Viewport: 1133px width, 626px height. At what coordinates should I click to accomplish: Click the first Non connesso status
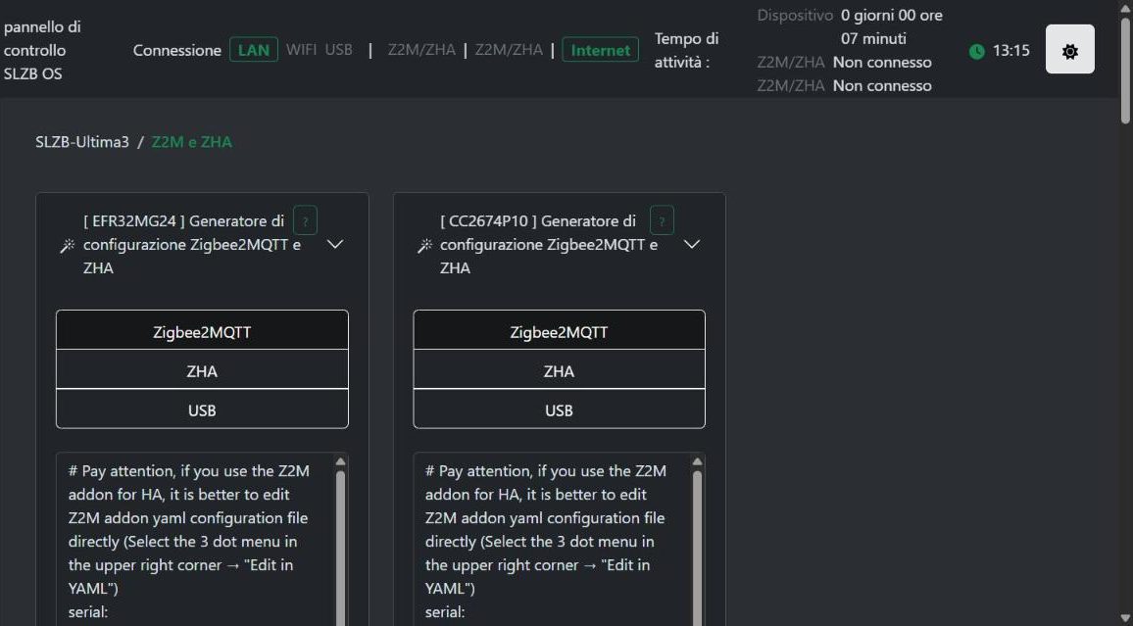(881, 62)
